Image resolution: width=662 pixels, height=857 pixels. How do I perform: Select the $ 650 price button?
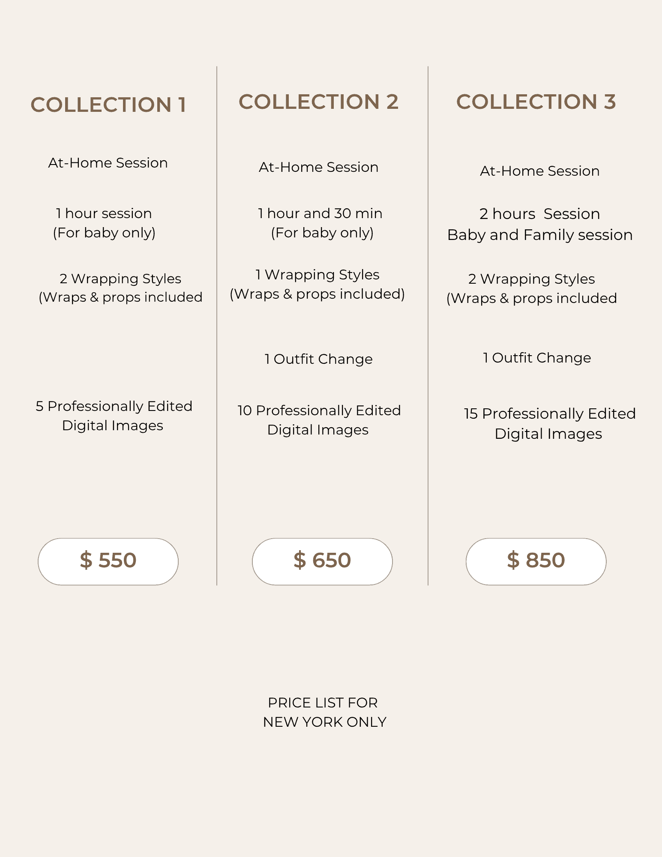322,561
